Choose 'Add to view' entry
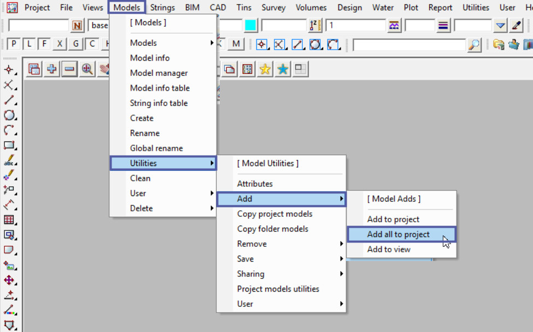 [401, 249]
